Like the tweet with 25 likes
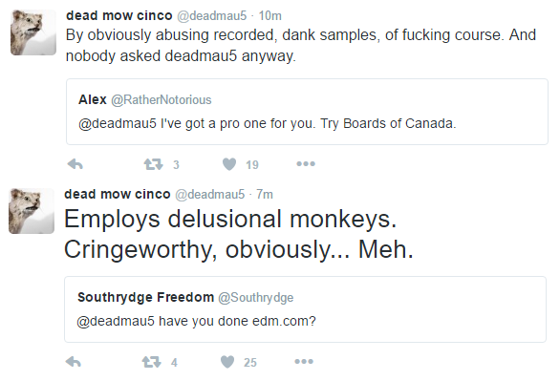The width and height of the screenshot is (560, 381). pos(227,362)
